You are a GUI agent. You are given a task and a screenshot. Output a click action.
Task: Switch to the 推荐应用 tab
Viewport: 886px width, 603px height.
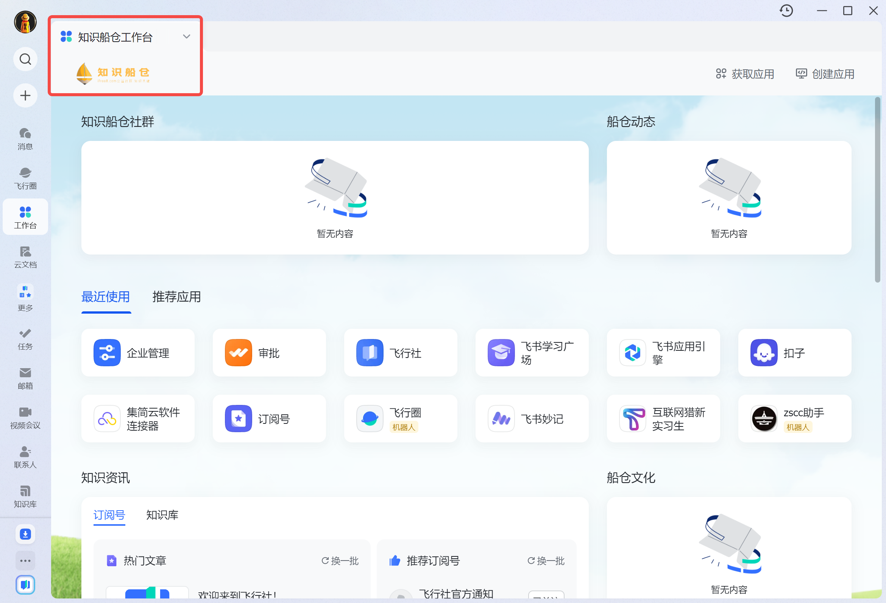coord(176,297)
